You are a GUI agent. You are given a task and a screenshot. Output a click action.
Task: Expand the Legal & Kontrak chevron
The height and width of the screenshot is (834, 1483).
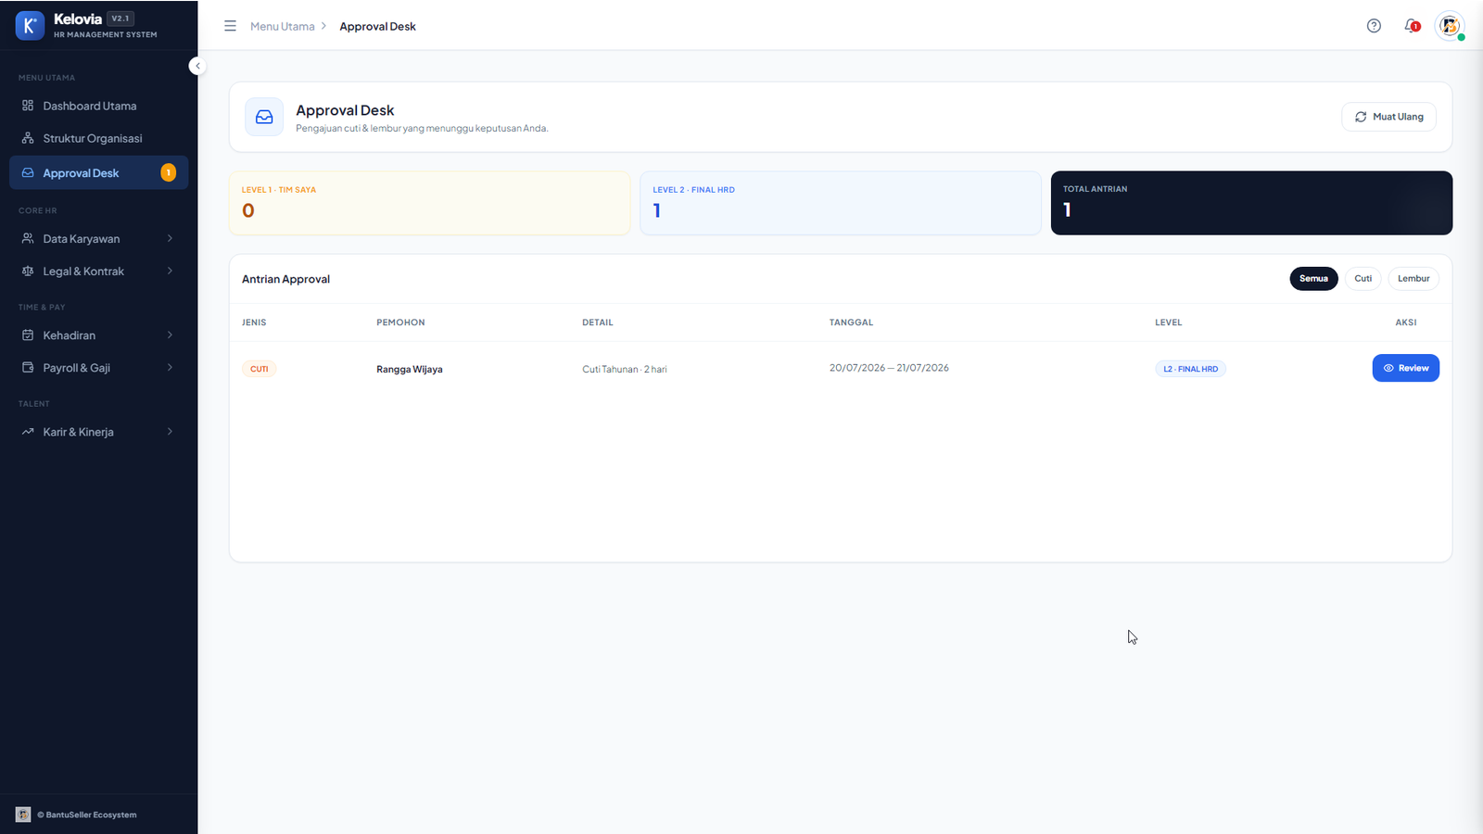[170, 271]
